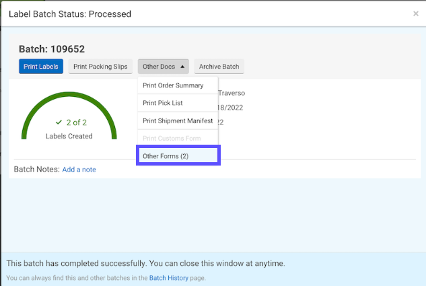Image resolution: width=426 pixels, height=286 pixels.
Task: Print packing slips for this batch
Action: (100, 67)
